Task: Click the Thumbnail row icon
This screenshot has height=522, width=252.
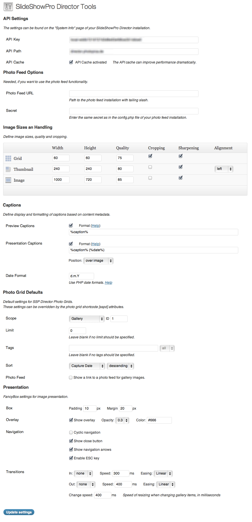Action: tap(8, 169)
